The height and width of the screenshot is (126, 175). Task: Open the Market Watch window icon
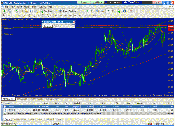[17, 11]
